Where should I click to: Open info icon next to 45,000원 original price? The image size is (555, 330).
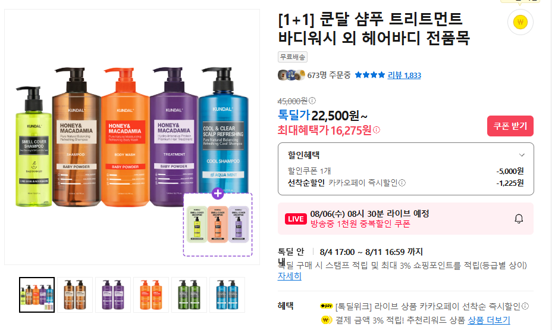(312, 101)
